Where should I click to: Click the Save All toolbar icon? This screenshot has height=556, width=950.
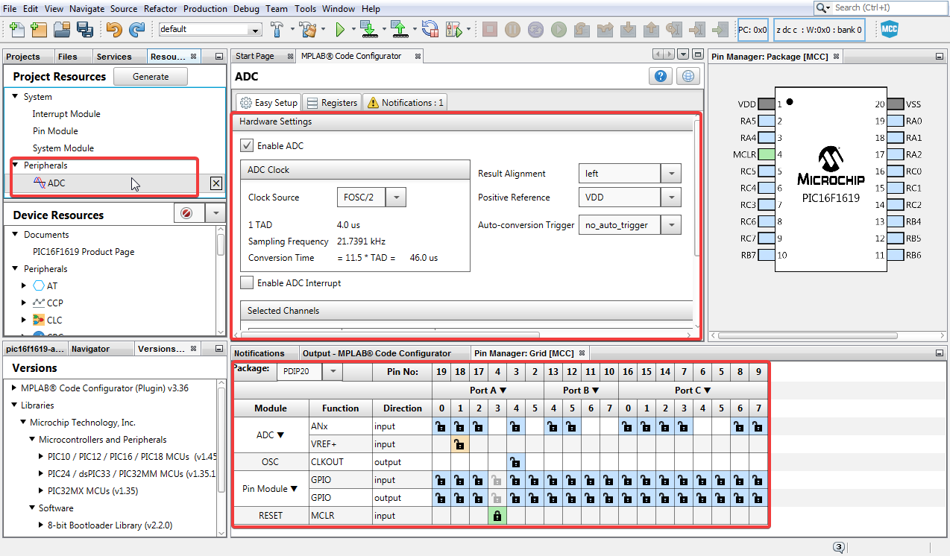click(x=84, y=29)
